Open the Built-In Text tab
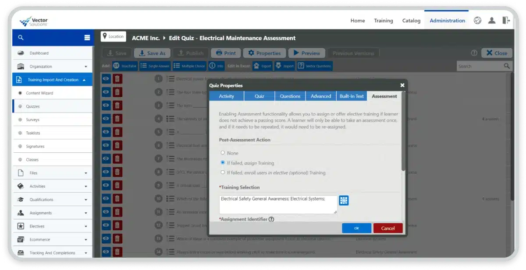526x270 pixels. [352, 96]
